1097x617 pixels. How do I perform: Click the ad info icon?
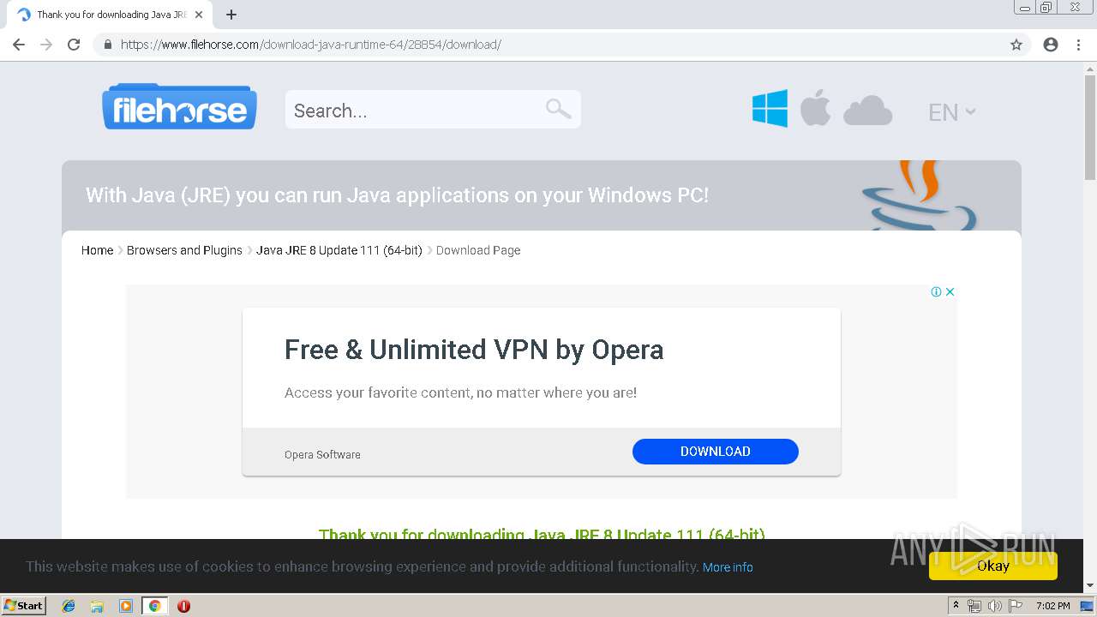coord(936,292)
